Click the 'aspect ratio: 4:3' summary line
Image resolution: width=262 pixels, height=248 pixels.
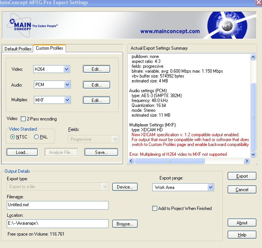(x=146, y=61)
